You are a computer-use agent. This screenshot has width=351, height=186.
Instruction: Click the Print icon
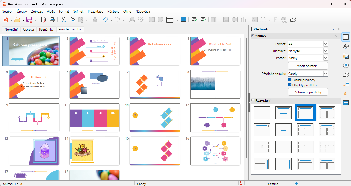pos(52,20)
